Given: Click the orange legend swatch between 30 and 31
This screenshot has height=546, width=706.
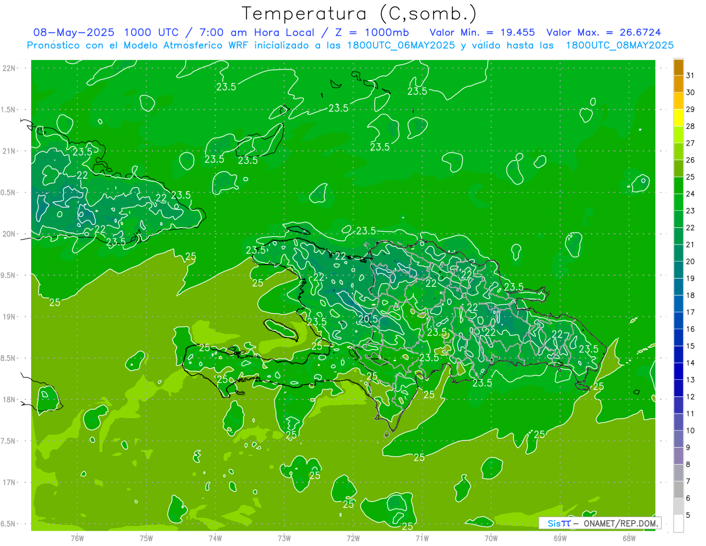Looking at the screenshot, I should click(x=678, y=84).
